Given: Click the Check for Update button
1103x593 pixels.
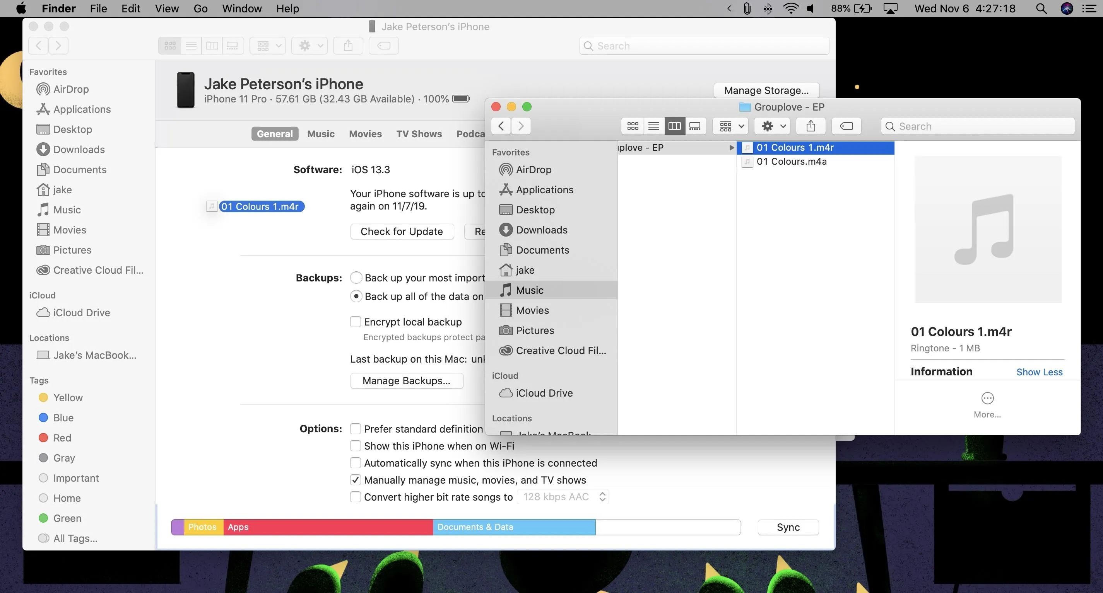Looking at the screenshot, I should pos(402,232).
